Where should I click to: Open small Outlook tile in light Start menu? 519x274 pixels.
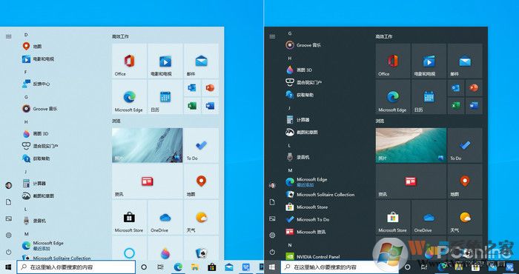coord(192,88)
